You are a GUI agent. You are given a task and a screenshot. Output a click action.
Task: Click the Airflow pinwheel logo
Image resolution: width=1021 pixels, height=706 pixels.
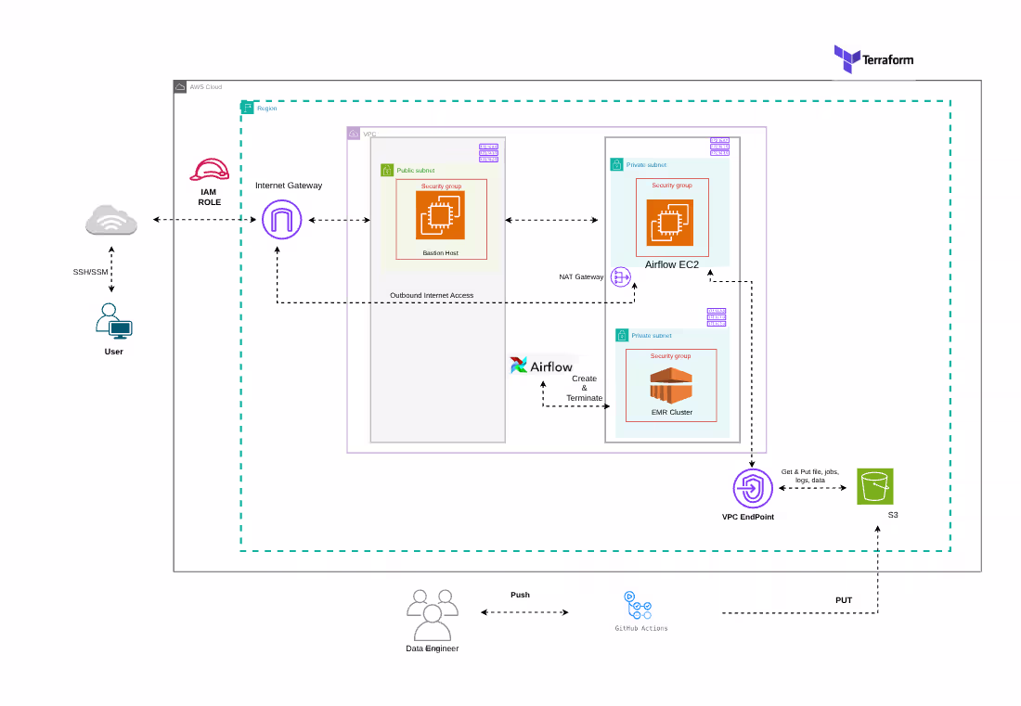(x=517, y=365)
